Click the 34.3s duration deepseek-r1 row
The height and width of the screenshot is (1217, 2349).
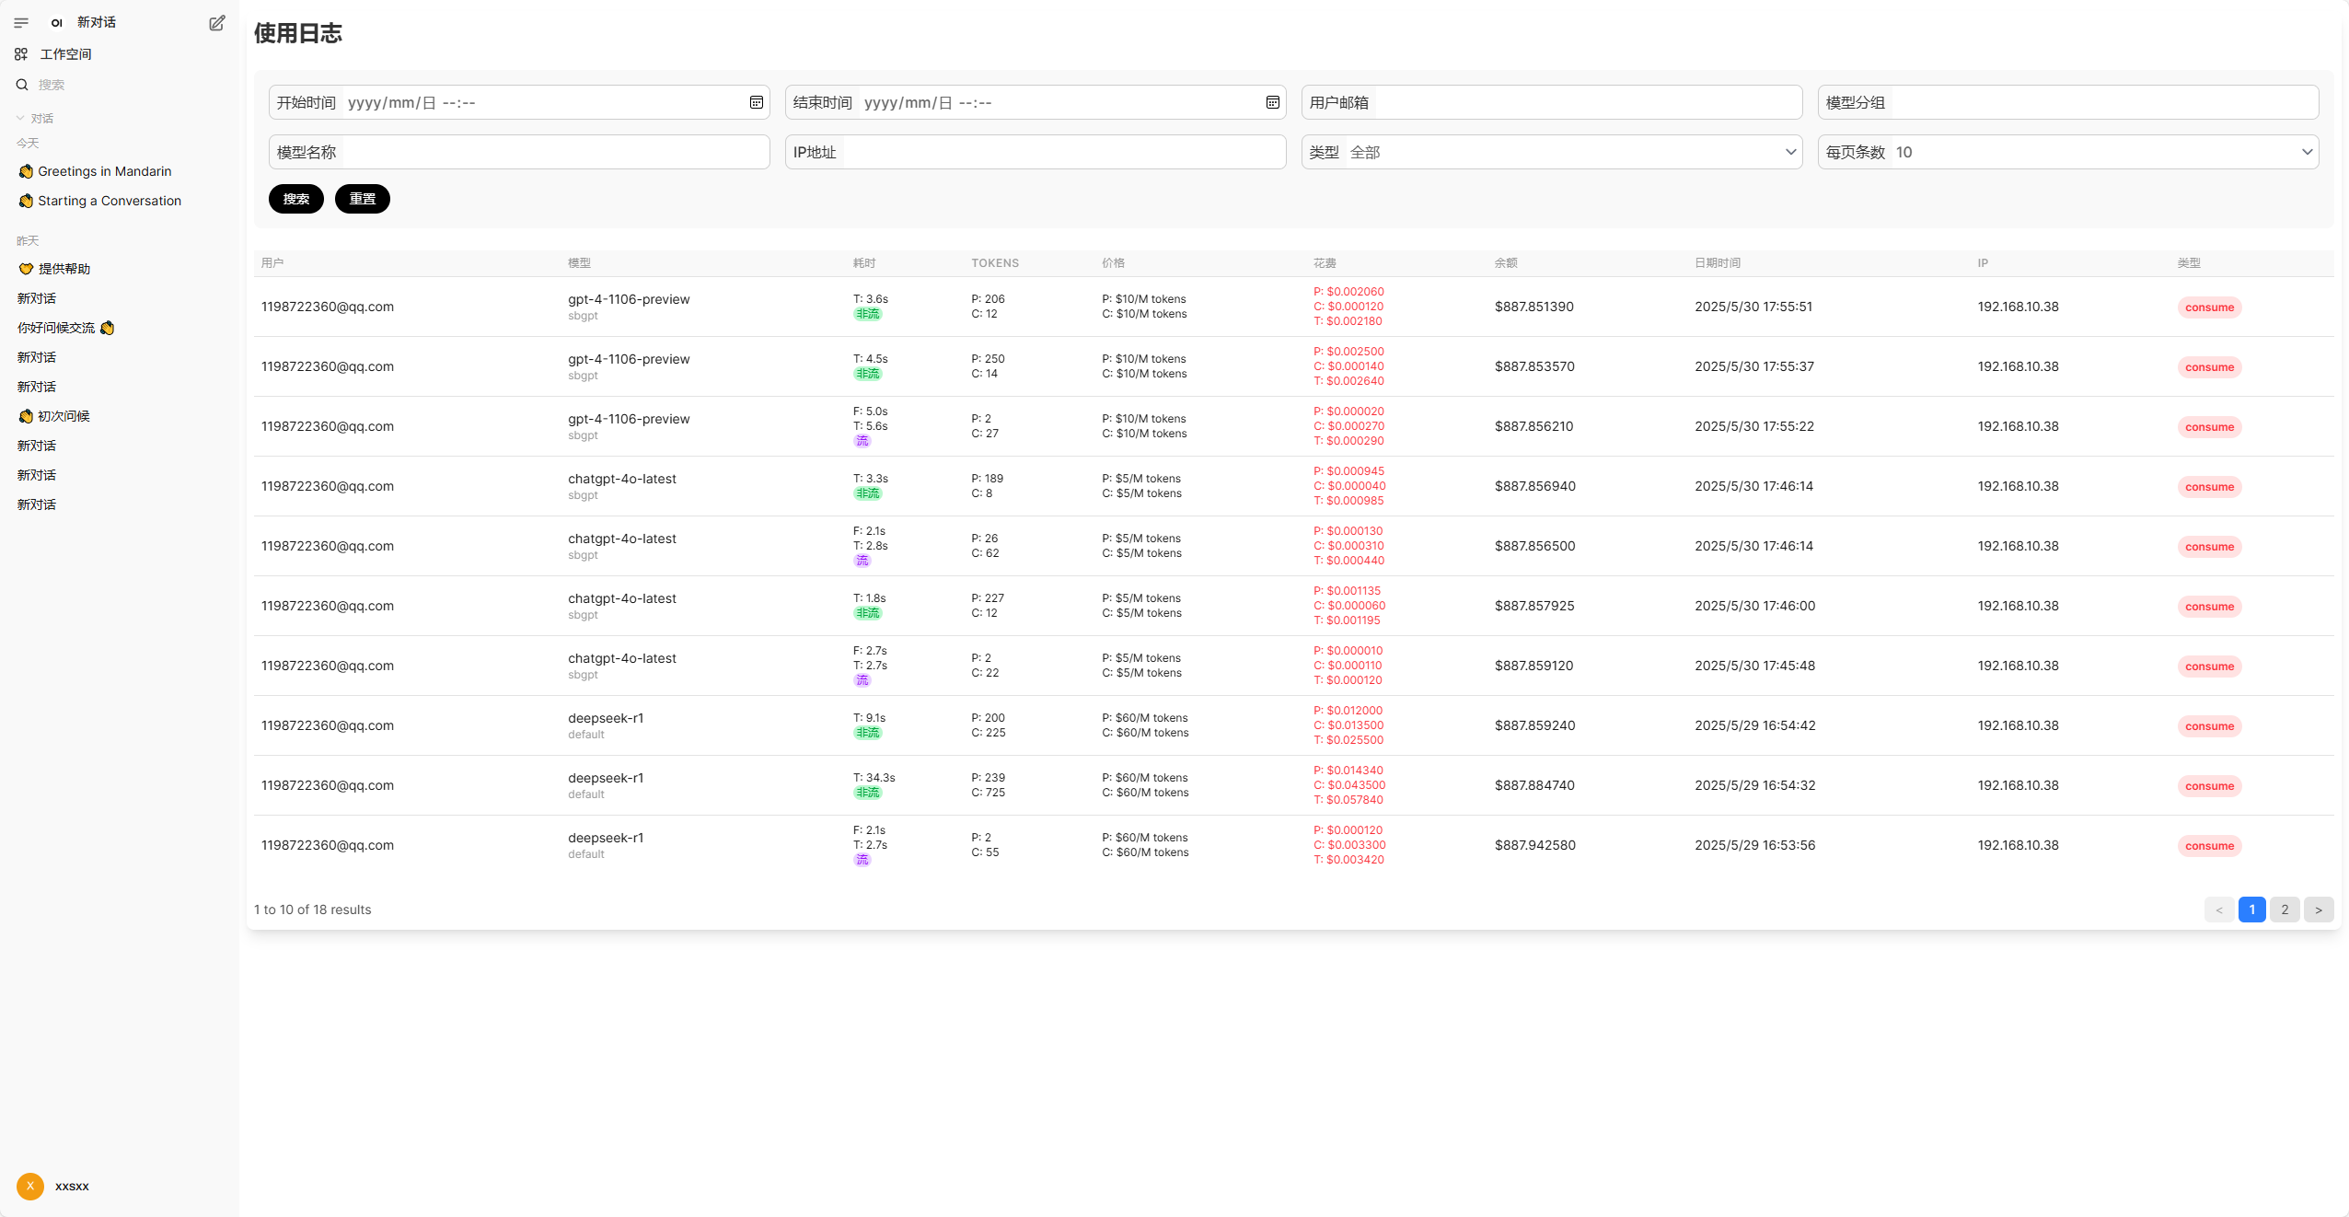click(874, 778)
